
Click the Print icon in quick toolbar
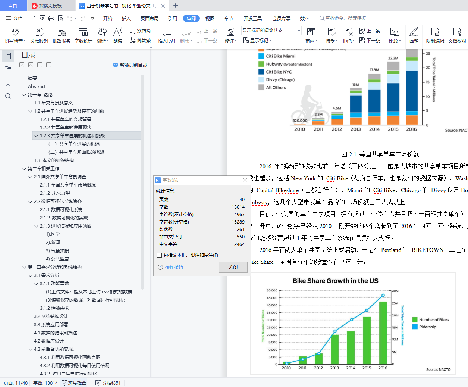pos(51,18)
